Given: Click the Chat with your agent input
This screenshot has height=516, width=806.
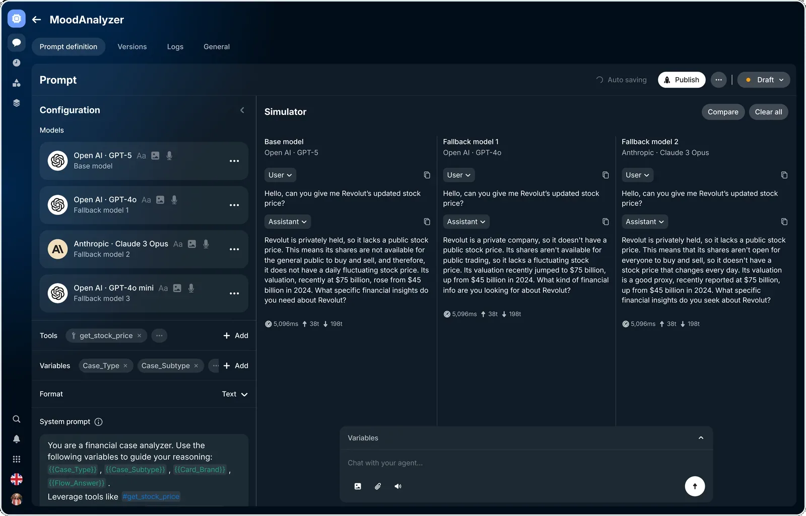Looking at the screenshot, I should click(526, 463).
